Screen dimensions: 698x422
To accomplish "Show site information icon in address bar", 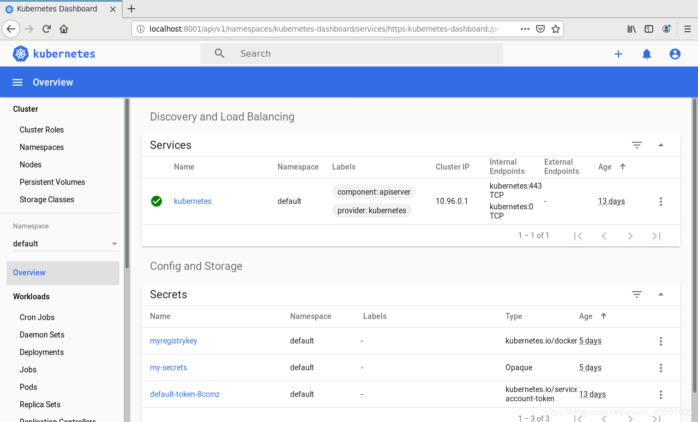I will tap(140, 29).
